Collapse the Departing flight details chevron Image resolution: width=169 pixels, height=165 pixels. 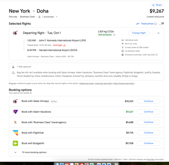(159, 33)
